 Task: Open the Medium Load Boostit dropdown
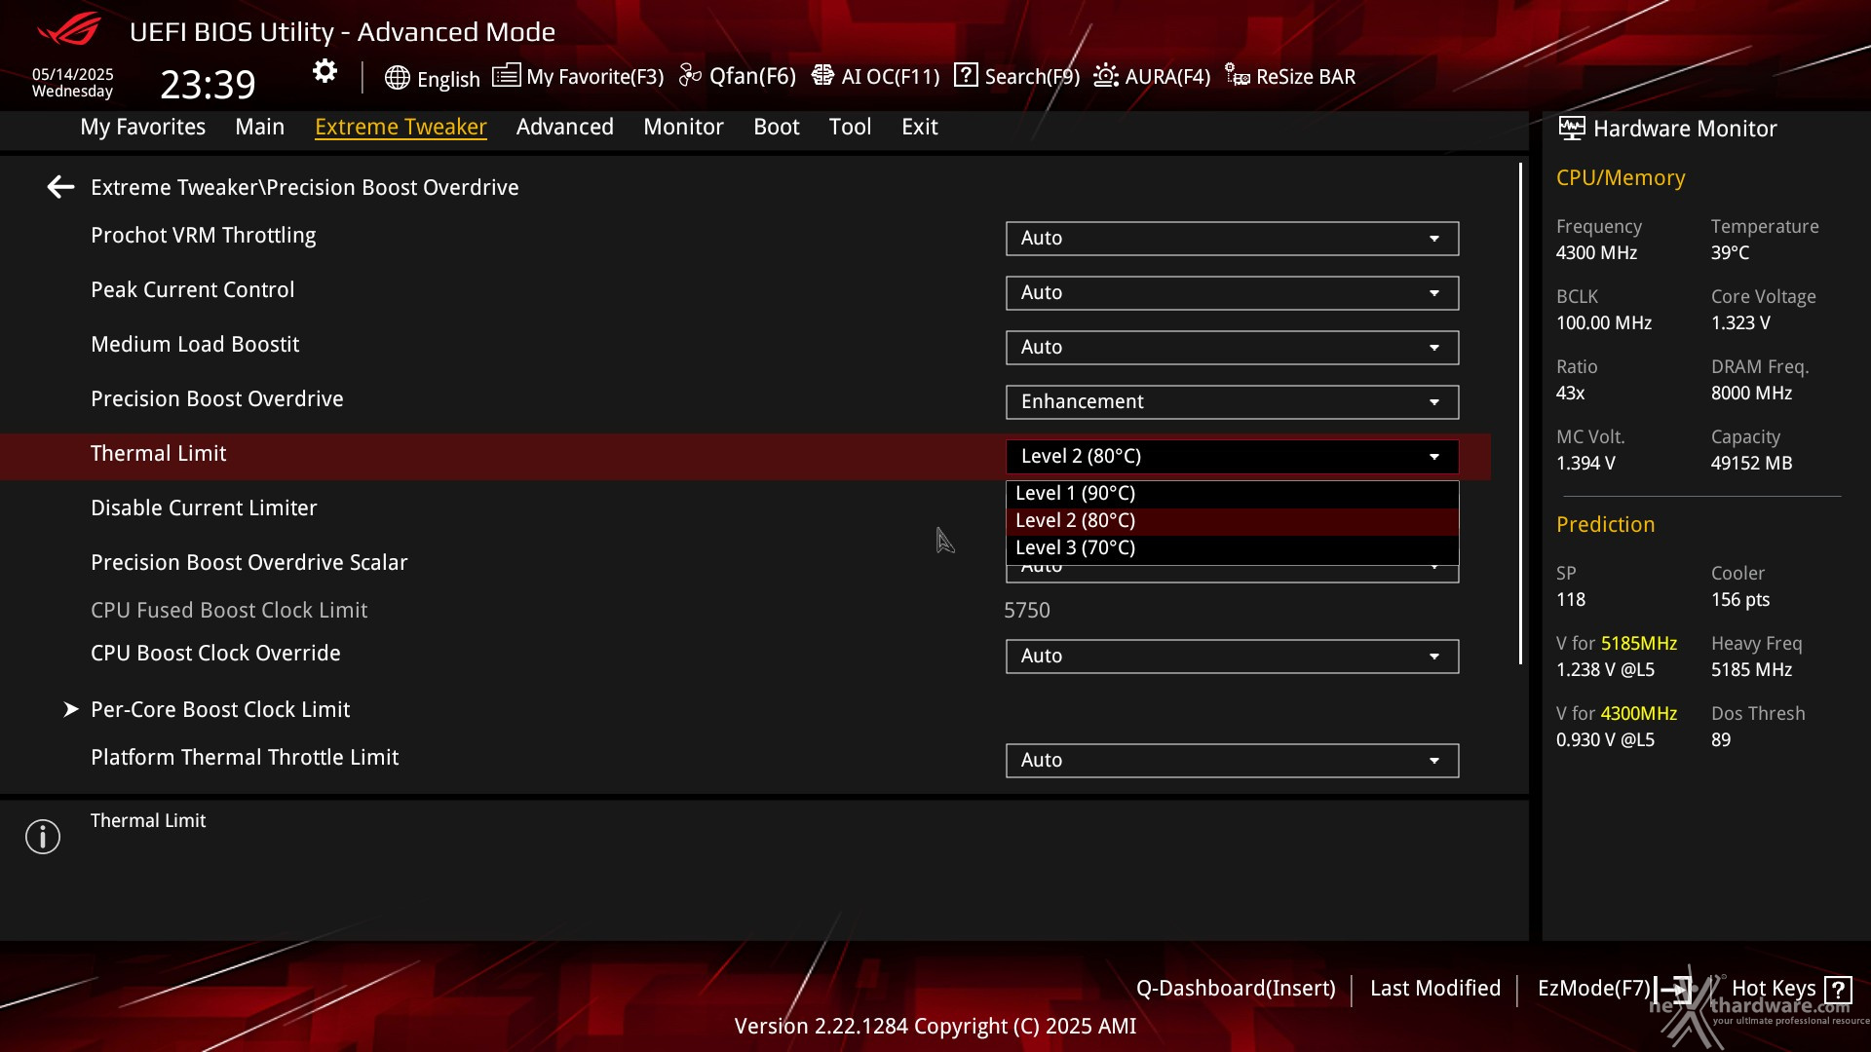point(1232,348)
